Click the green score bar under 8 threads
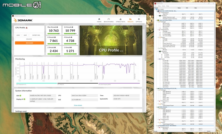This screenshot has width=222, height=134. pyautogui.click(x=54, y=44)
